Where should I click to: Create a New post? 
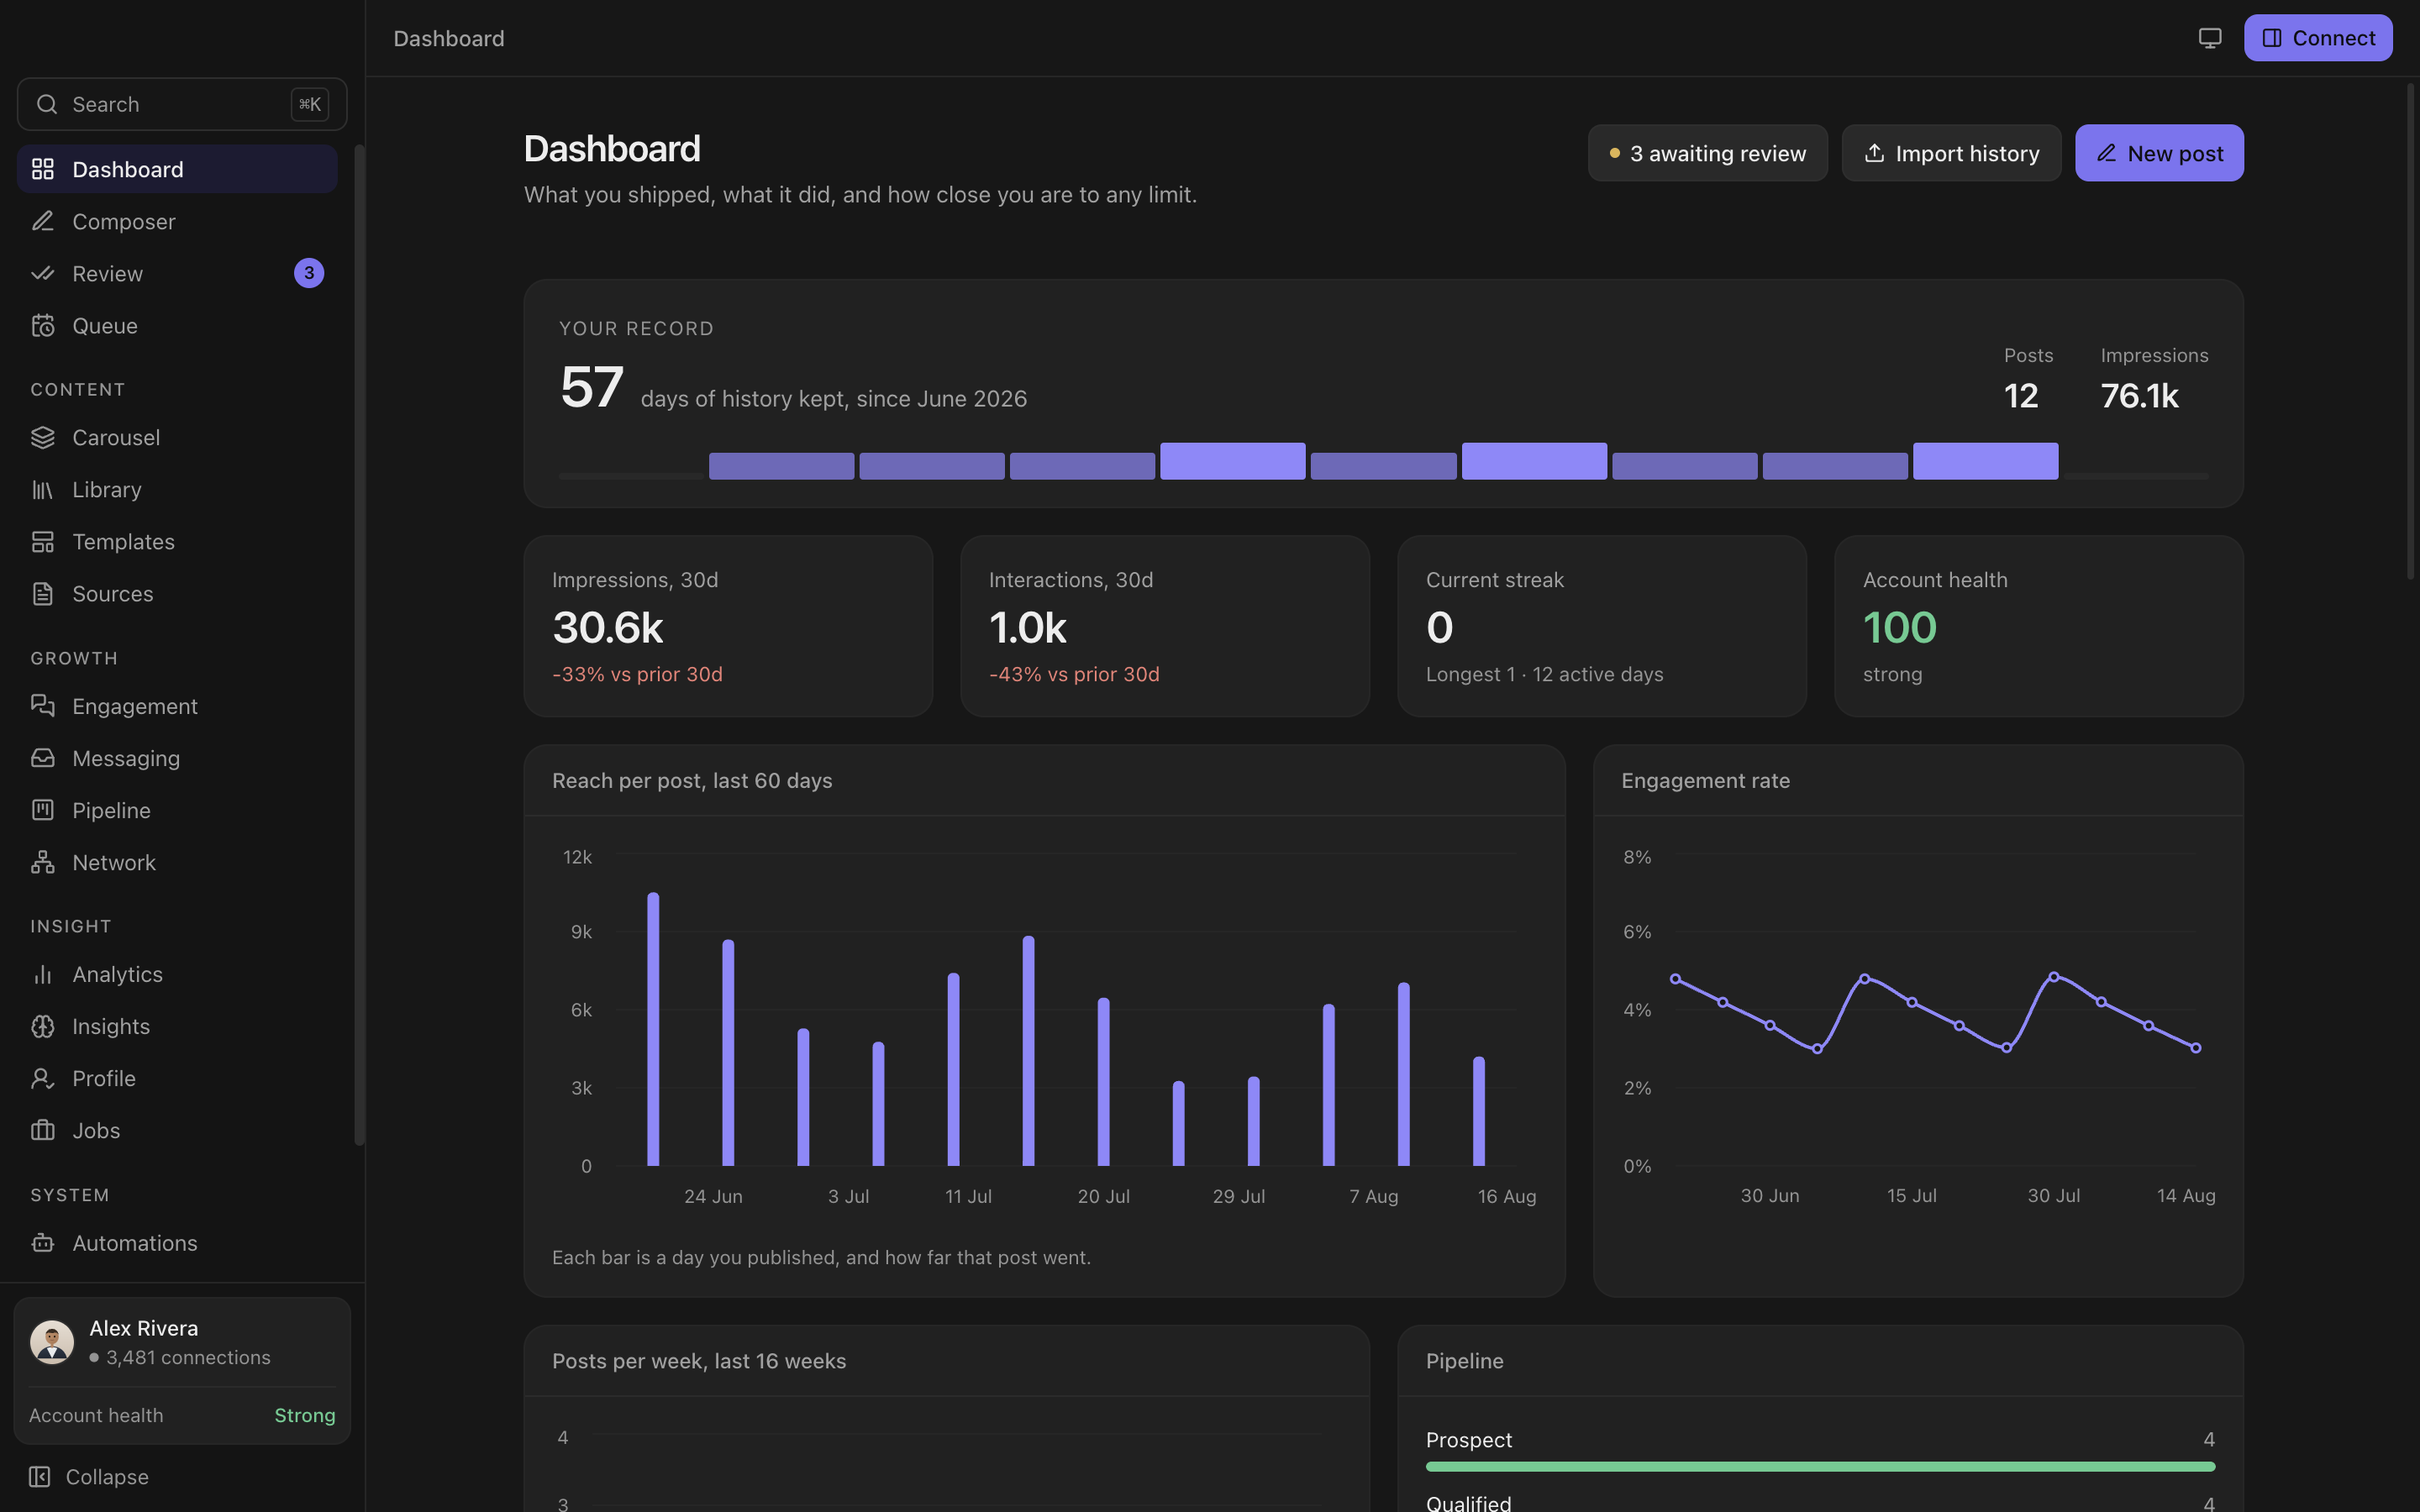(x=2159, y=153)
